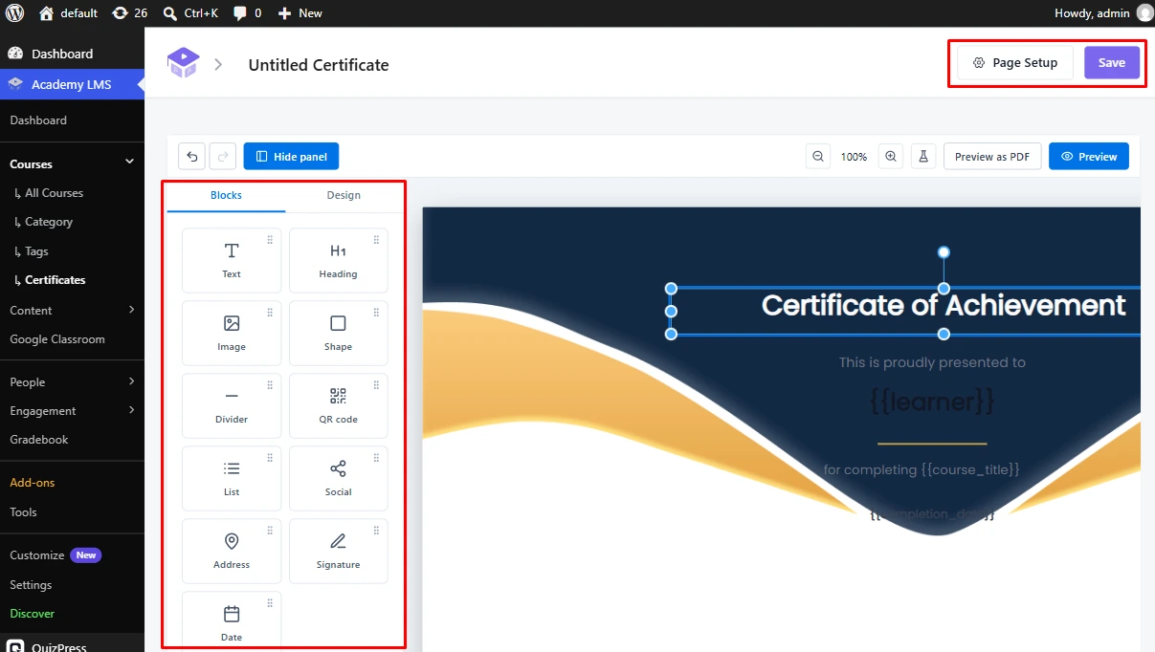This screenshot has width=1155, height=652.
Task: Open the comments bubble showing 0
Action: point(247,13)
